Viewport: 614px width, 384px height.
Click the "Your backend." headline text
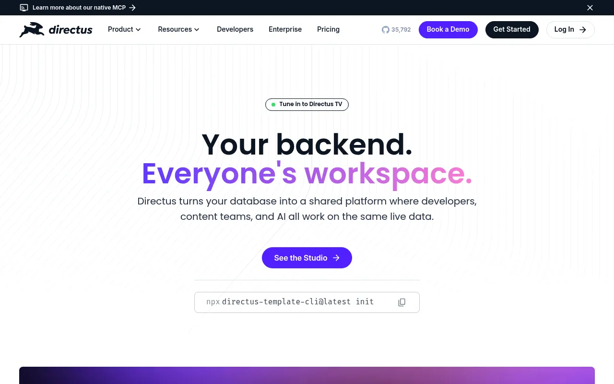point(307,144)
